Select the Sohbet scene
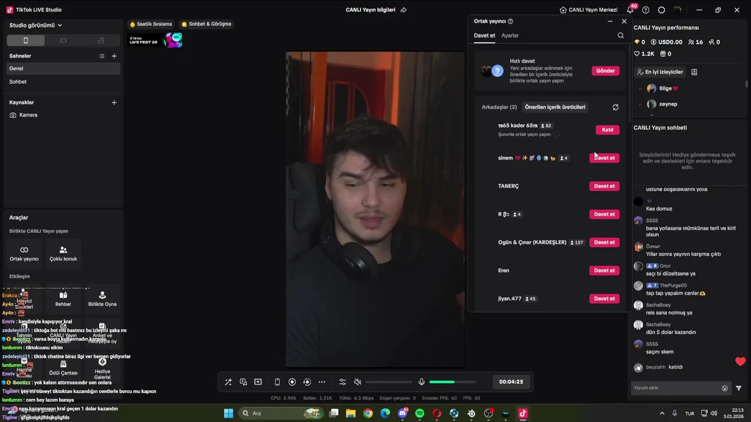Image resolution: width=751 pixels, height=422 pixels. [63, 82]
